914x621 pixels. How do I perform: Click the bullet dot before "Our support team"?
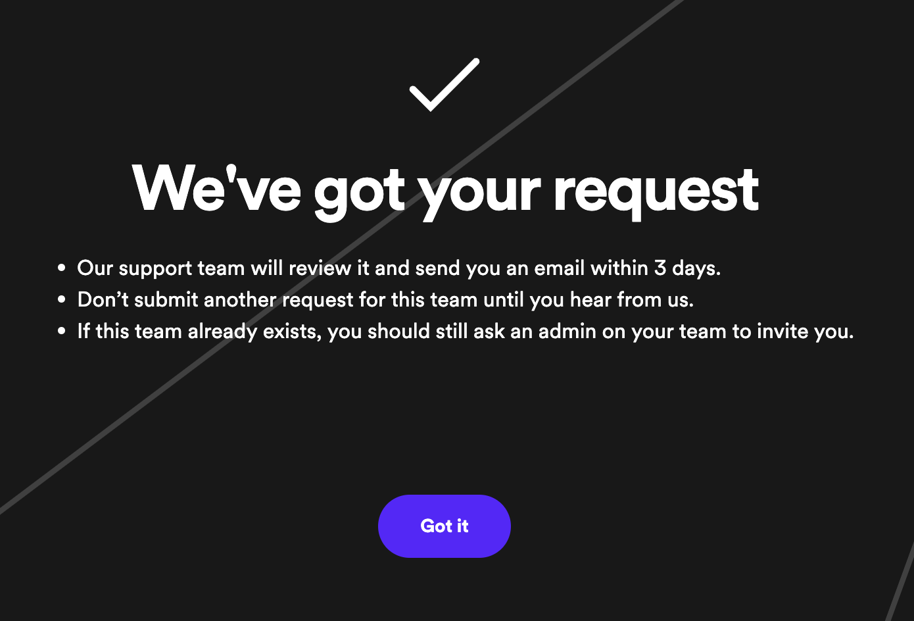point(62,268)
